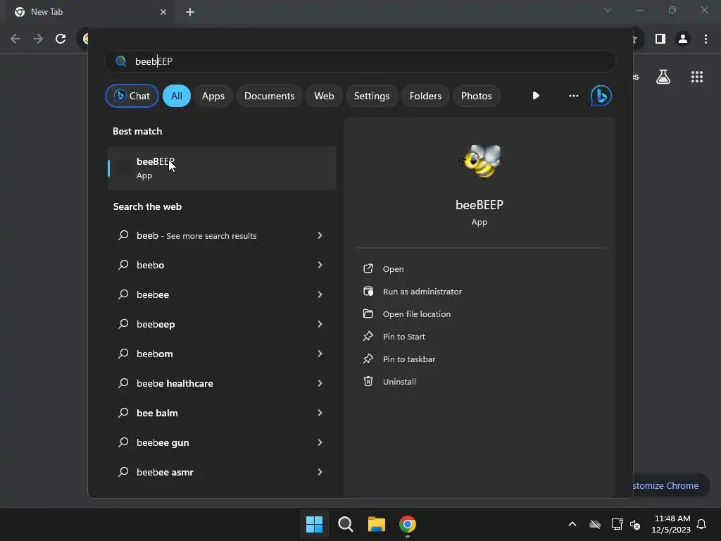
Task: Click the taskbar Search magnifier icon
Action: [345, 524]
